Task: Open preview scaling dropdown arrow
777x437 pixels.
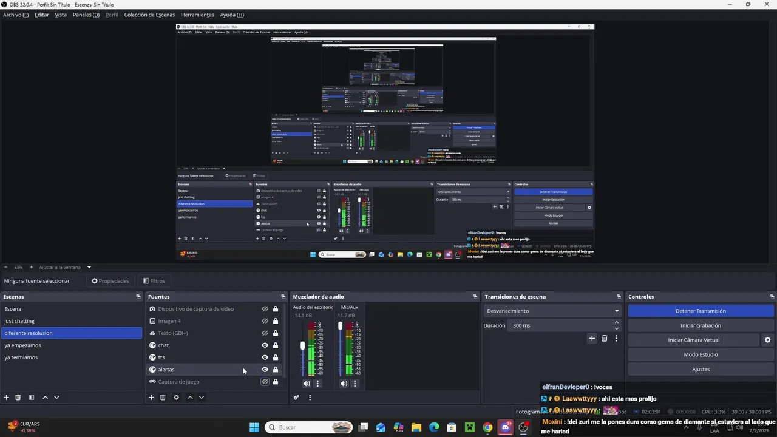Action: click(89, 267)
